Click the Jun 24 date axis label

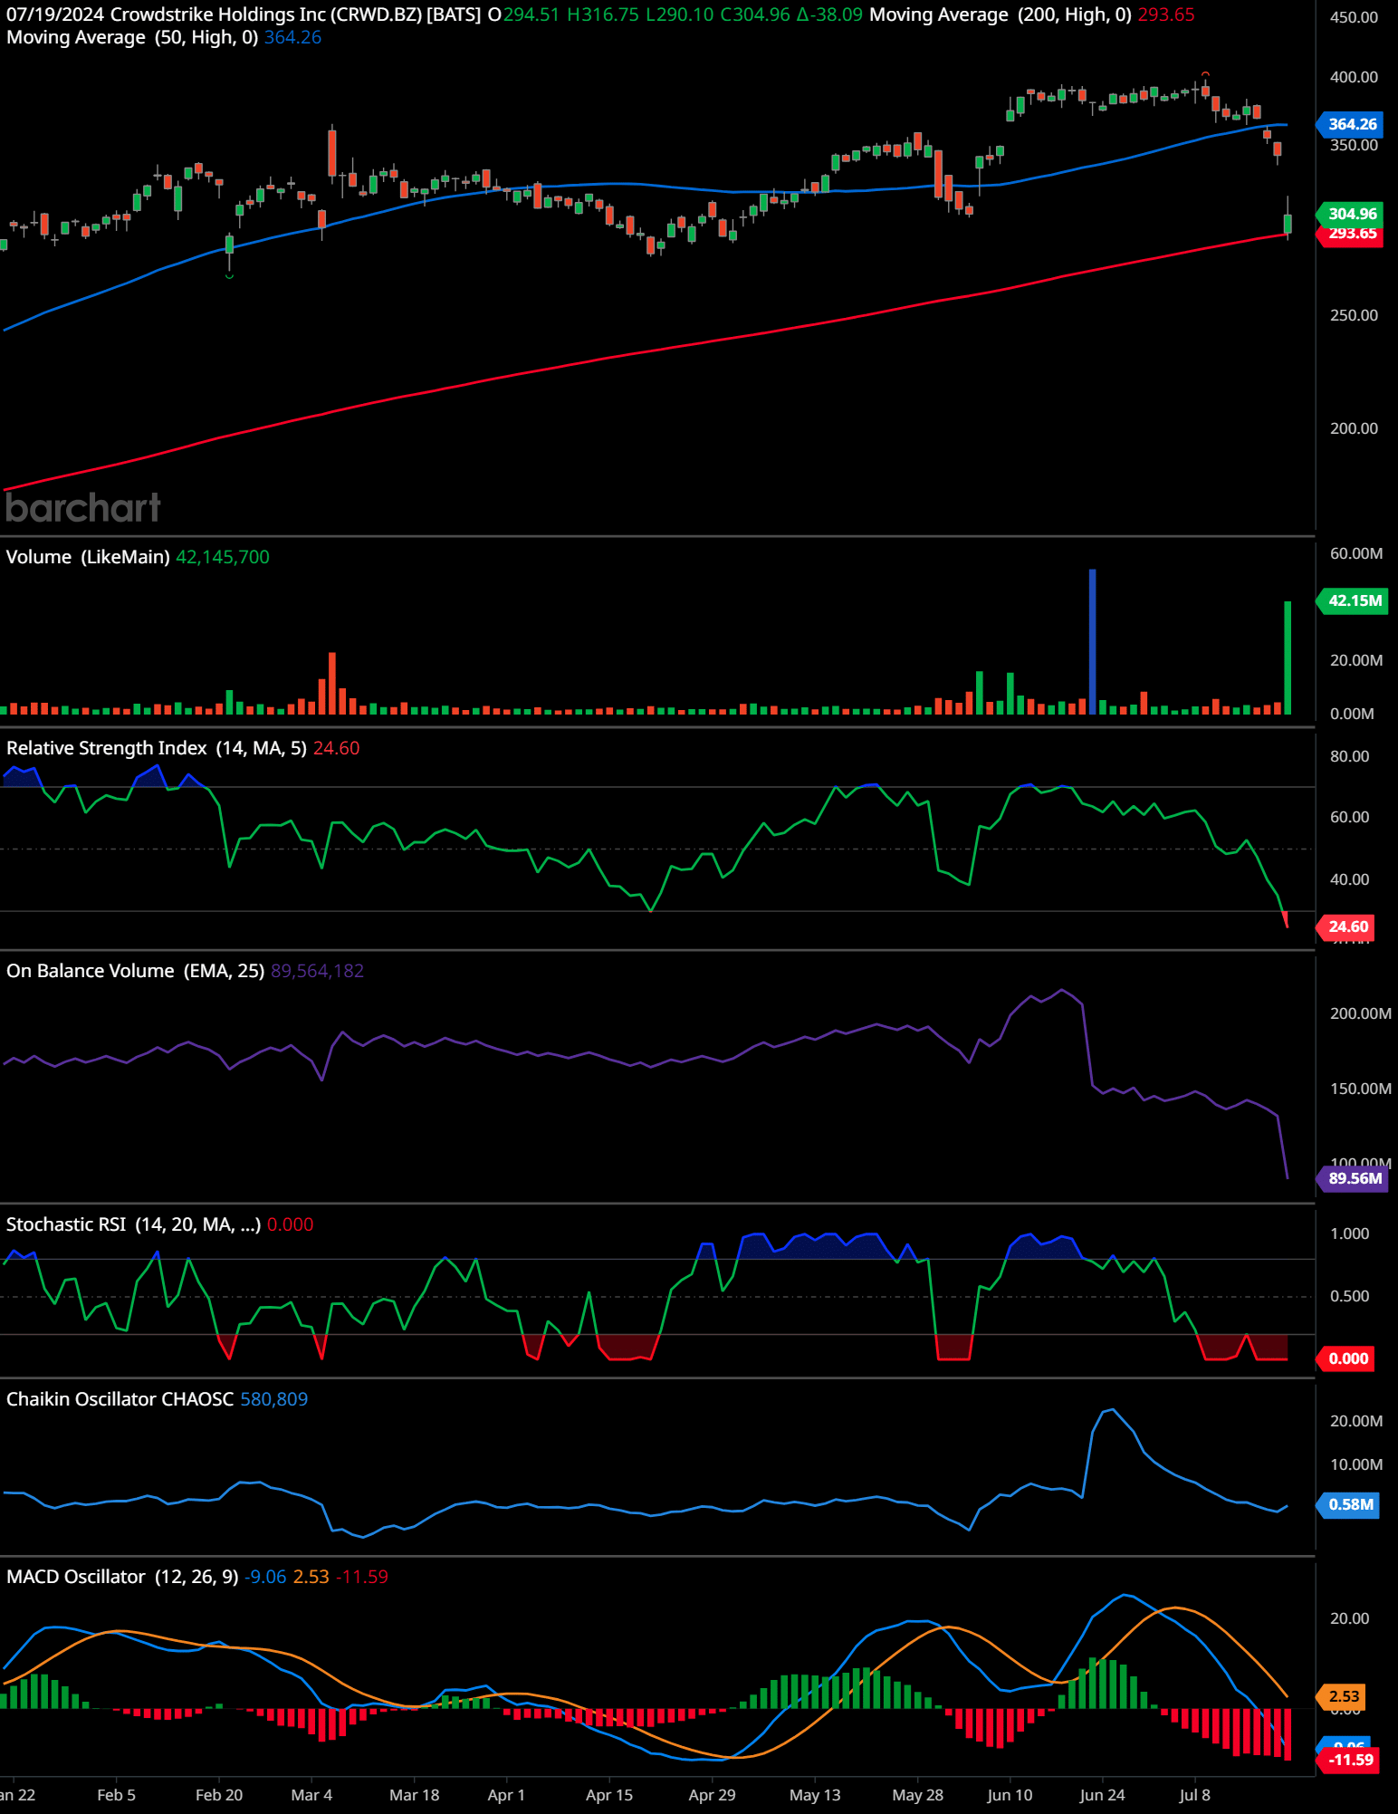coord(1102,1795)
